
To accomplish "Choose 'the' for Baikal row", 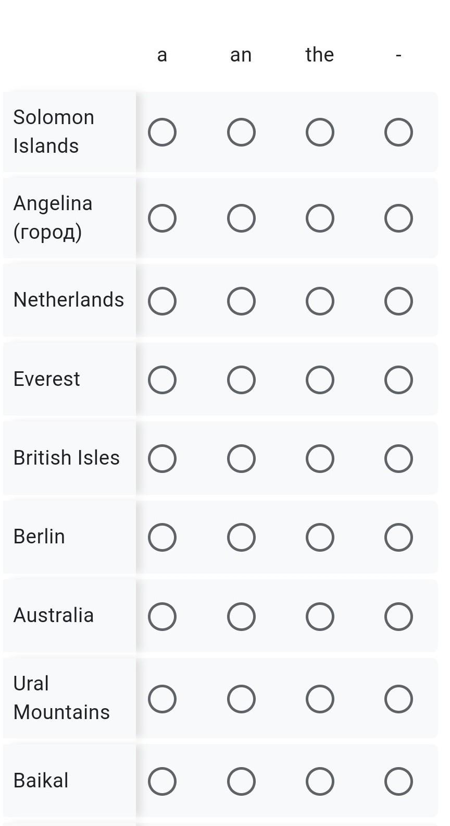I will pos(320,781).
